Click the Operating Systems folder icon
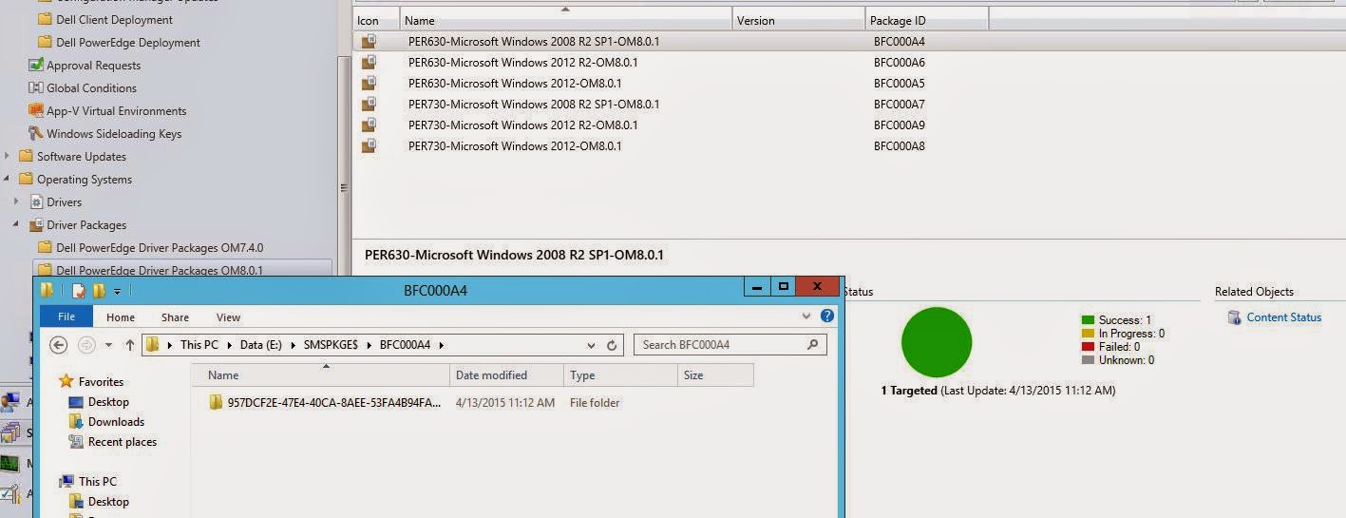 coord(27,180)
